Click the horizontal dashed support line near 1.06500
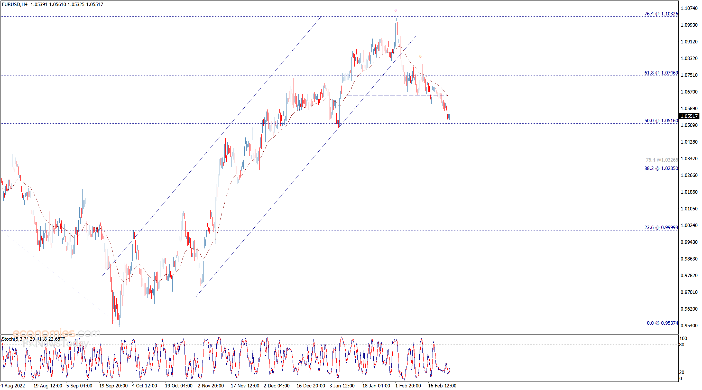 tap(397, 96)
